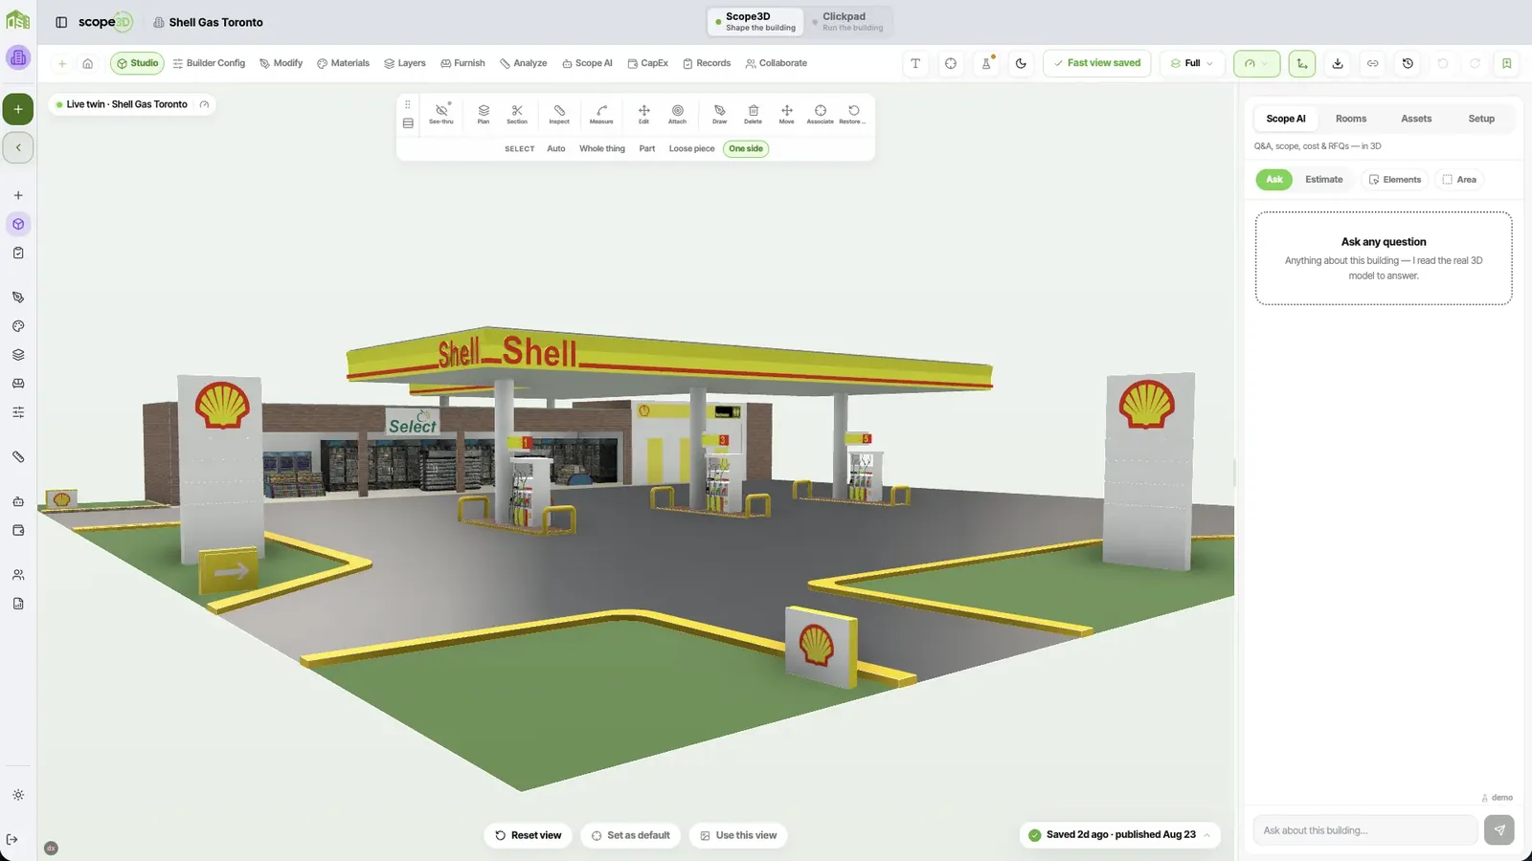Click the Delete trash tool
1532x861 pixels.
tap(754, 114)
